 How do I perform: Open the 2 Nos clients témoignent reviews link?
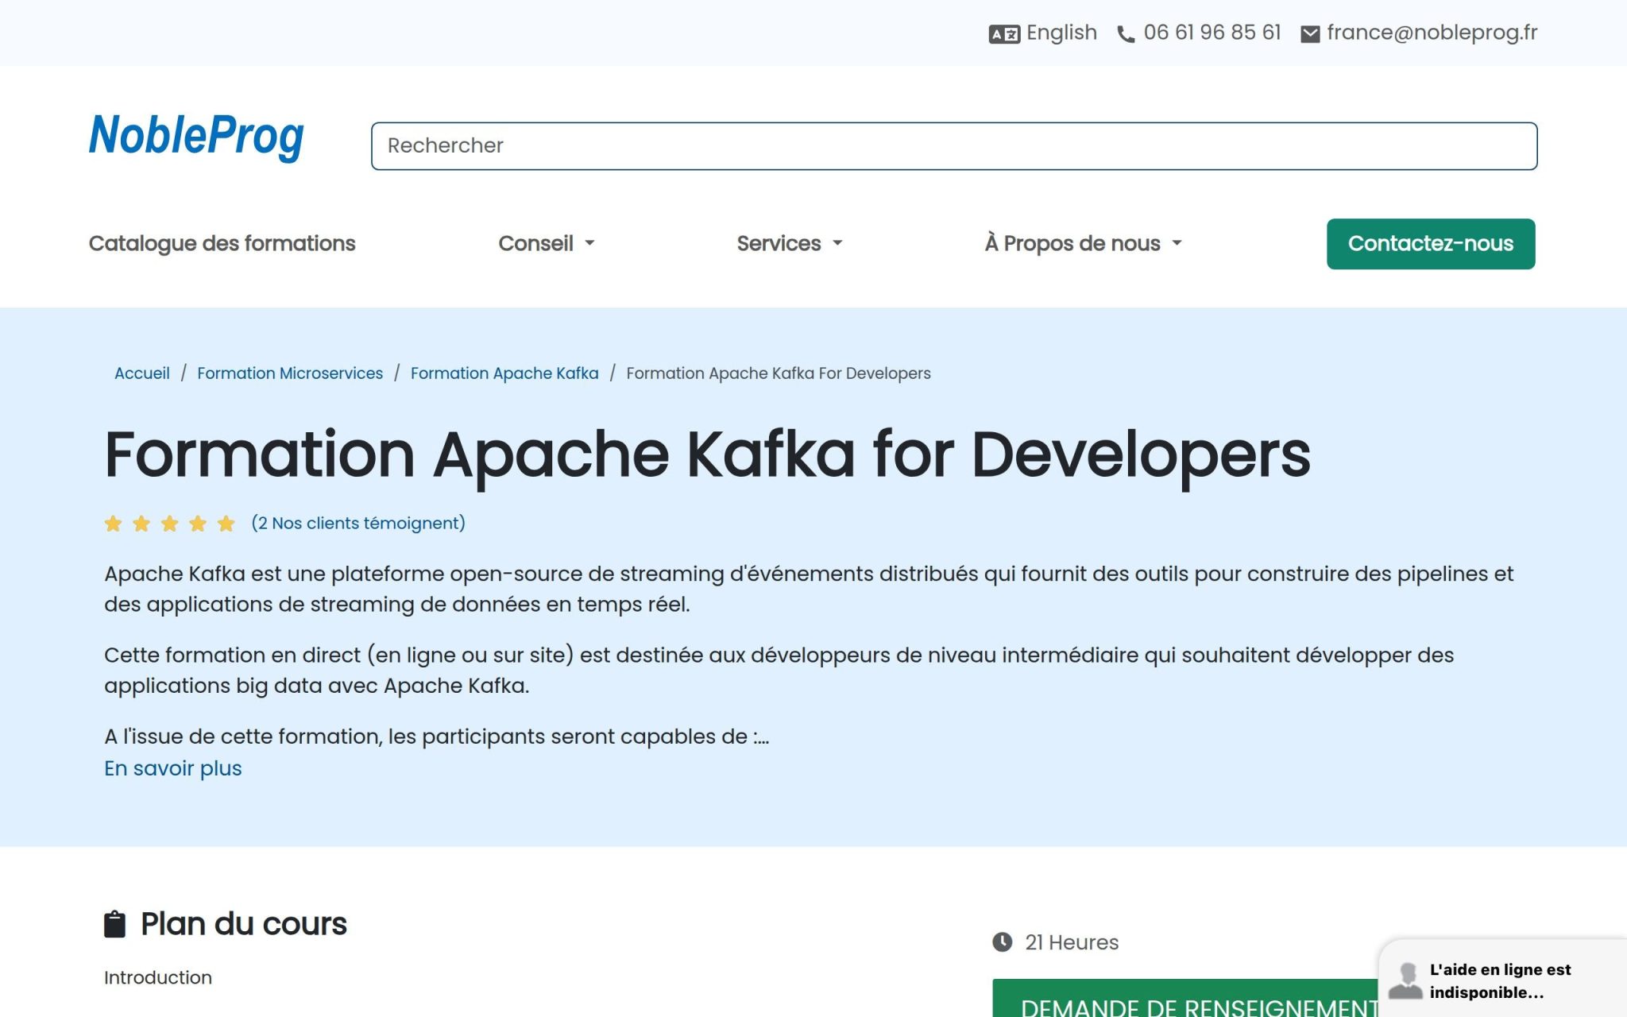(358, 524)
